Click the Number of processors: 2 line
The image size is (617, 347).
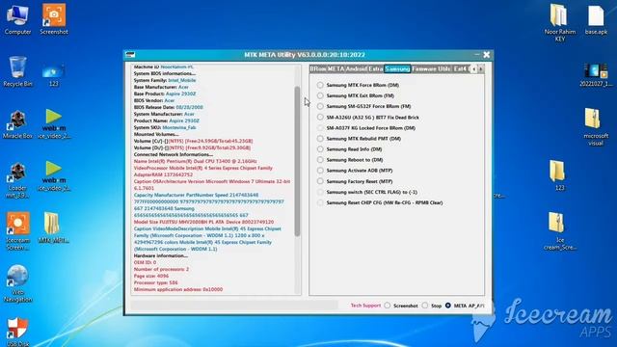(161, 269)
